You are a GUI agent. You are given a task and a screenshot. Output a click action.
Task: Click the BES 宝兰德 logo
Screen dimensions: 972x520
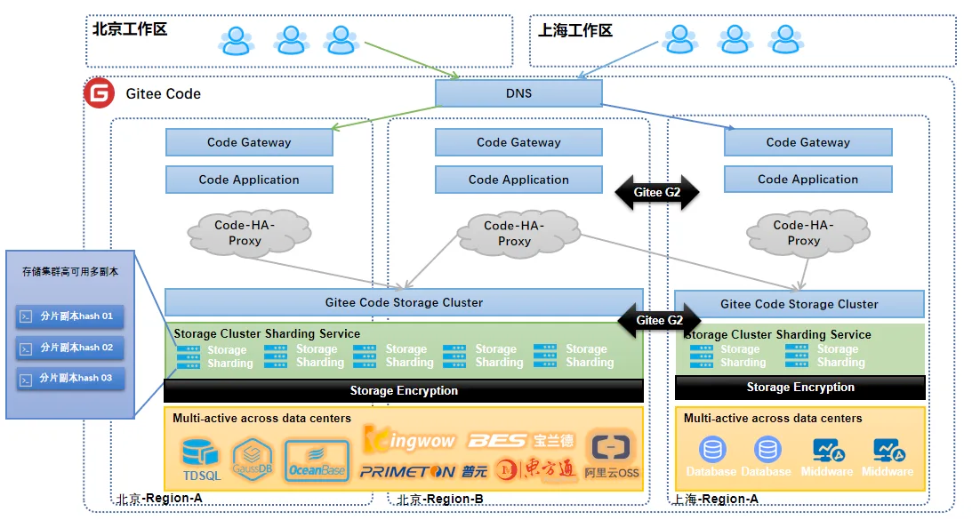point(521,440)
